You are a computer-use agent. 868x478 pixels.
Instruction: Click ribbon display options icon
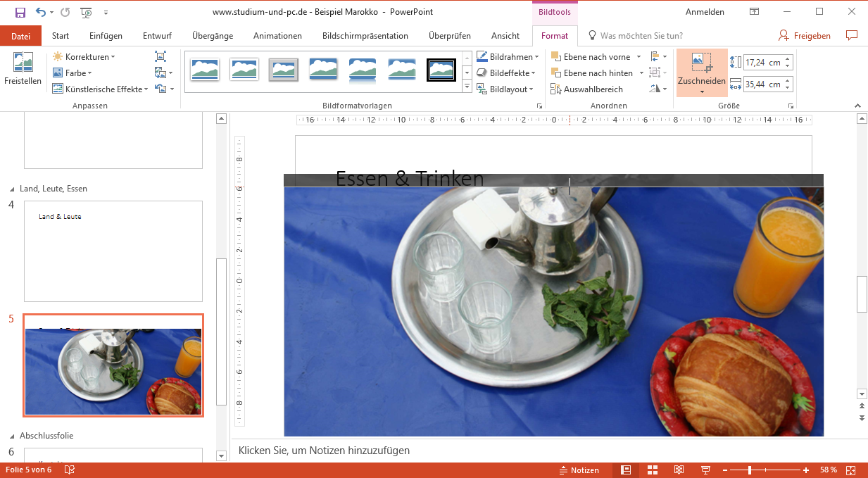coord(754,12)
